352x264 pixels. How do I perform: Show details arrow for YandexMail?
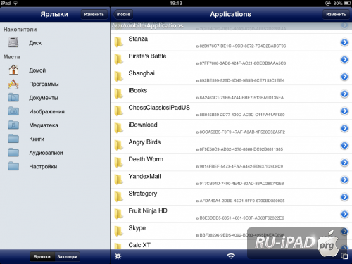tap(344, 180)
